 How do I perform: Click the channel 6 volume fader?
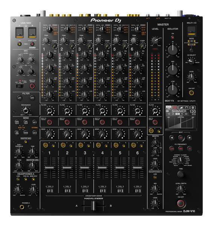coord(138,168)
